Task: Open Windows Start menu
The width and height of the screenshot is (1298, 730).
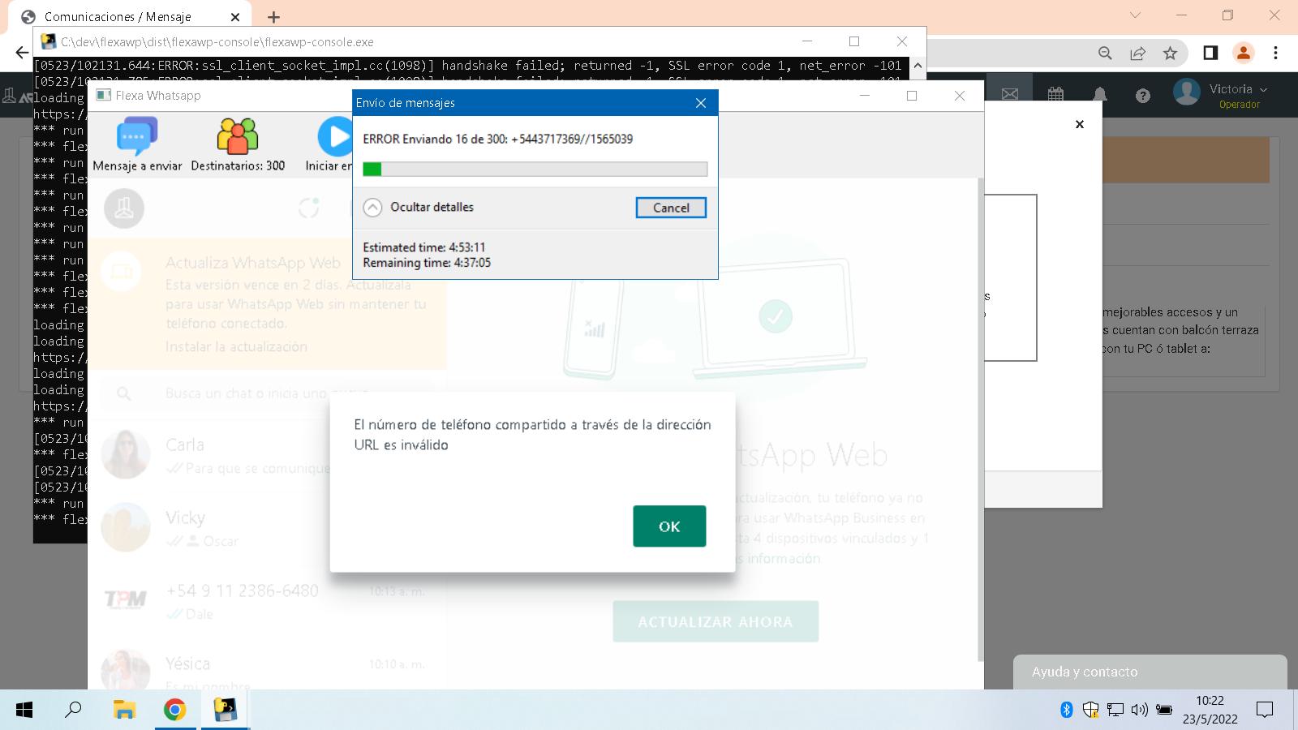Action: (x=24, y=710)
